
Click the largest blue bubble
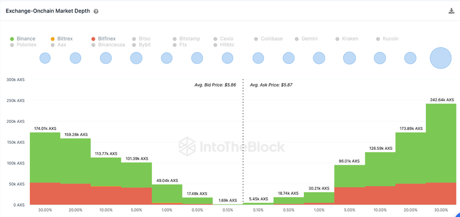tap(440, 58)
